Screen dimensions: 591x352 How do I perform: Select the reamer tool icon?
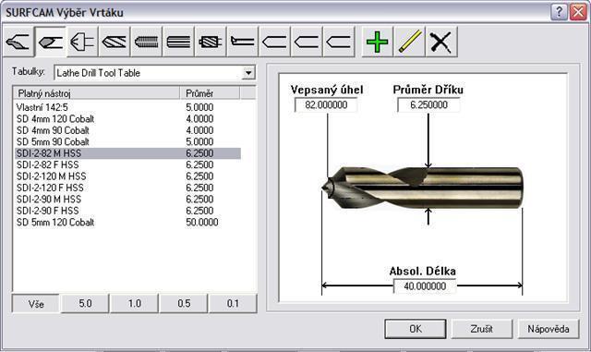(x=178, y=42)
